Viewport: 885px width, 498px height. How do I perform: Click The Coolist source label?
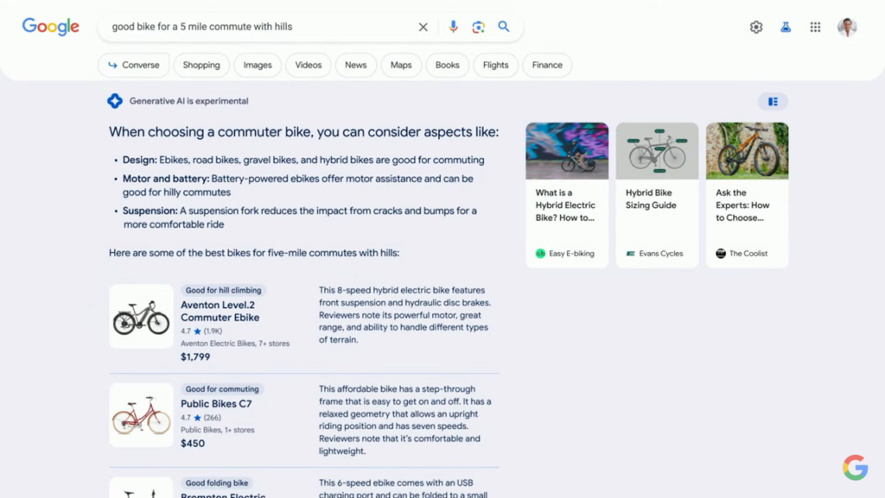(x=742, y=254)
